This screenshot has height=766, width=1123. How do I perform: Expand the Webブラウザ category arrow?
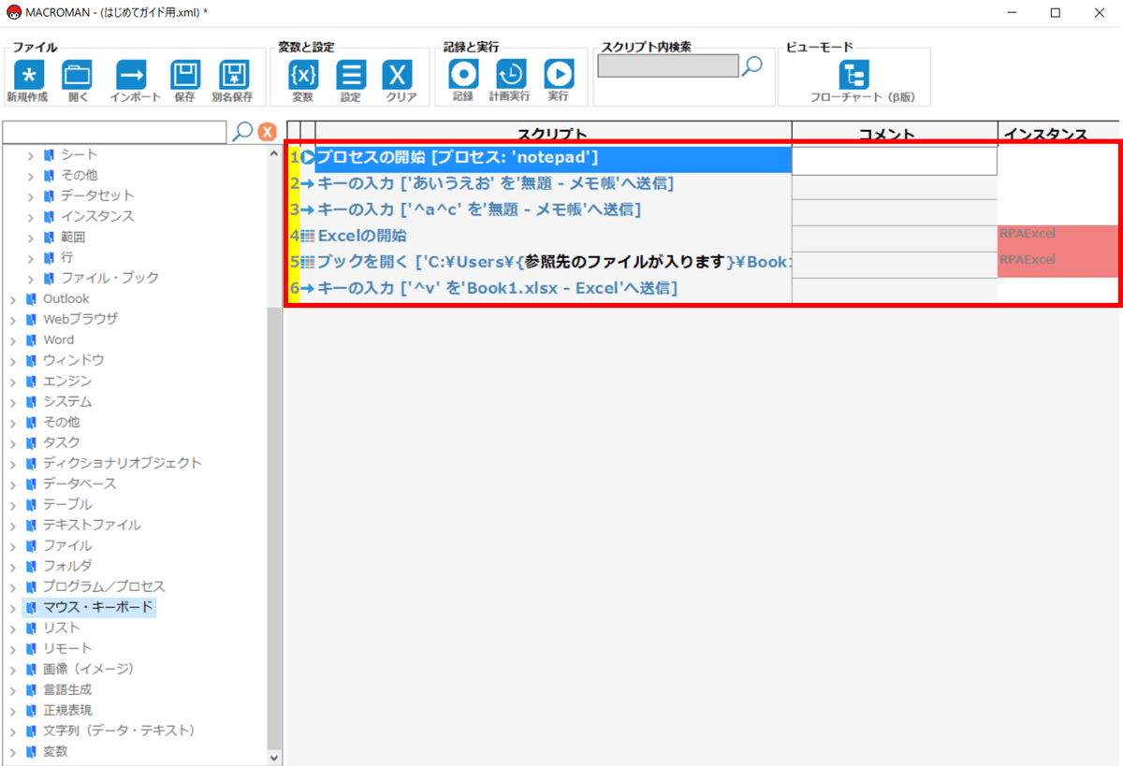(12, 320)
